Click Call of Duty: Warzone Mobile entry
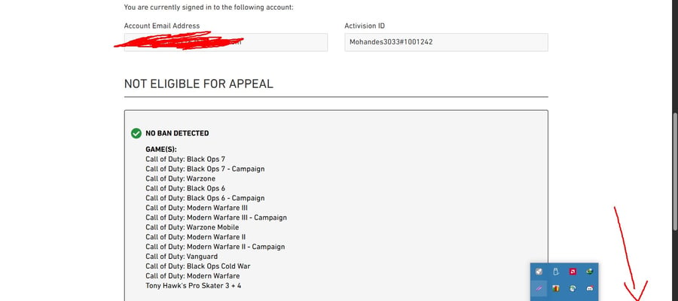Image resolution: width=678 pixels, height=301 pixels. click(192, 227)
